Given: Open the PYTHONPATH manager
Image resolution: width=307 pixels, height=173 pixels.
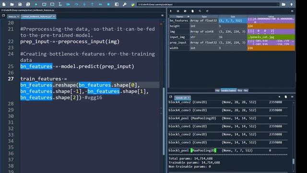Looking at the screenshot, I should pyautogui.click(x=133, y=4).
